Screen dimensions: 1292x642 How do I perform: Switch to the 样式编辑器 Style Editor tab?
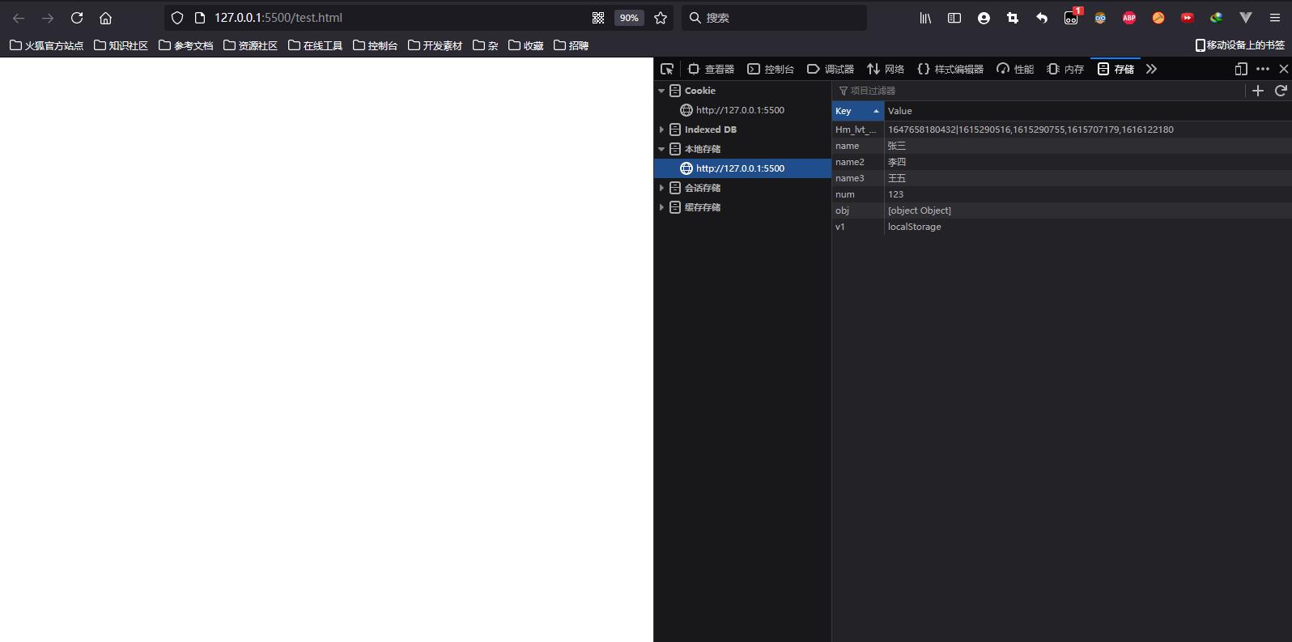(x=950, y=69)
